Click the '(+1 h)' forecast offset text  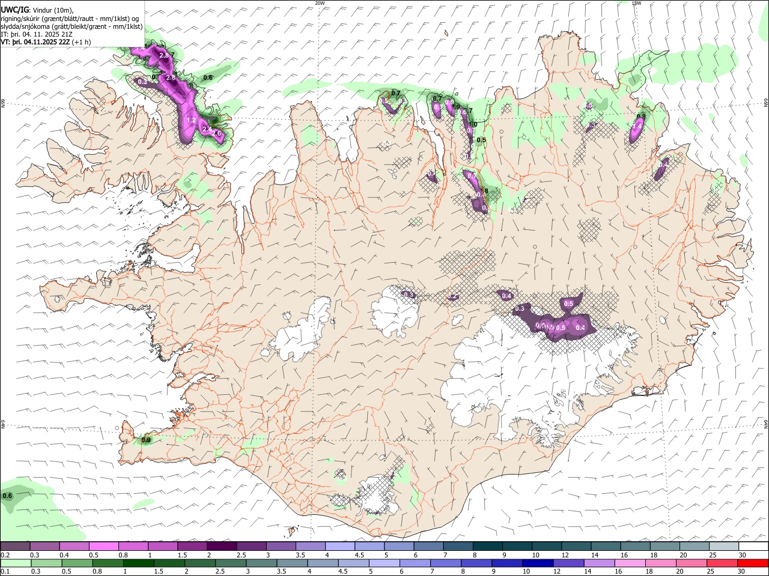(81, 42)
